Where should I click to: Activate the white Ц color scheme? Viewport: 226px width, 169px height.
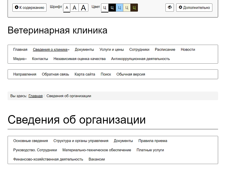tap(104, 8)
